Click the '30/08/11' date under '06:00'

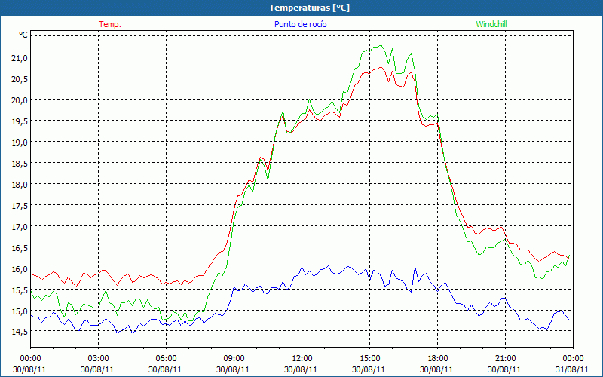[166, 369]
